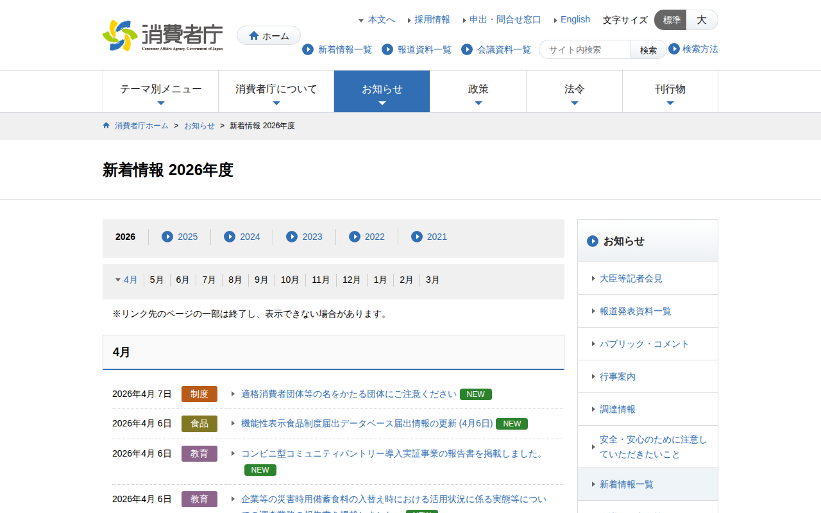Image resolution: width=821 pixels, height=513 pixels.
Task: Click the サイト内検索 search input field
Action: pos(585,49)
